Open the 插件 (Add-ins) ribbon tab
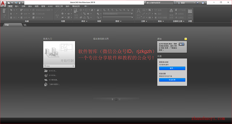The width and height of the screenshot is (232, 124). [68, 6]
